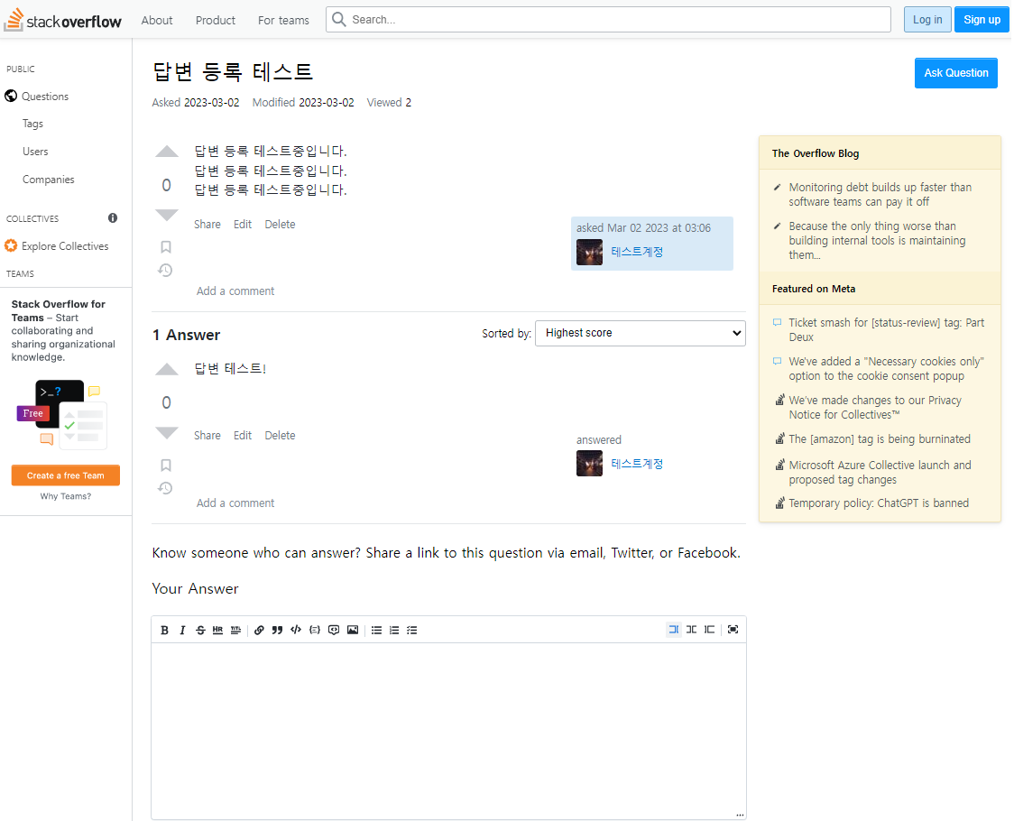Add a comment to the question
The image size is (1014, 821).
pyautogui.click(x=235, y=291)
